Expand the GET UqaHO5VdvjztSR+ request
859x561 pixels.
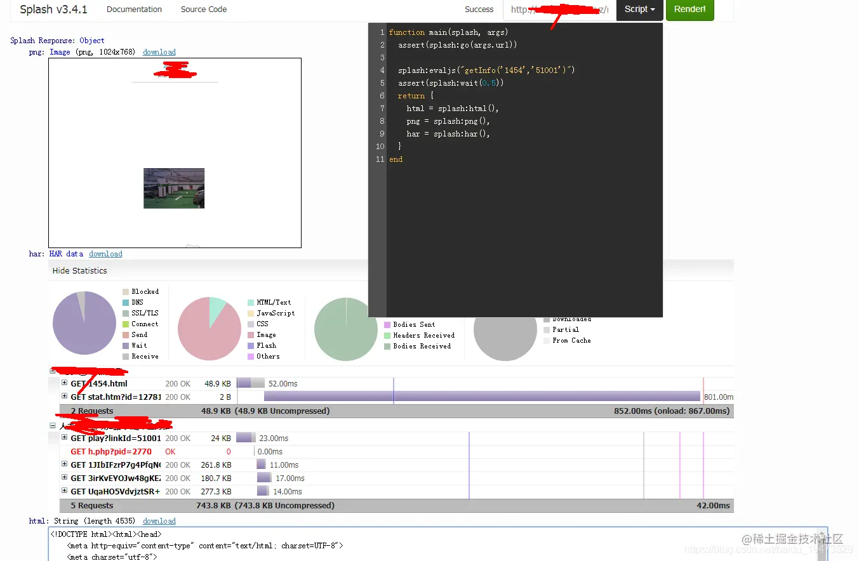(64, 491)
